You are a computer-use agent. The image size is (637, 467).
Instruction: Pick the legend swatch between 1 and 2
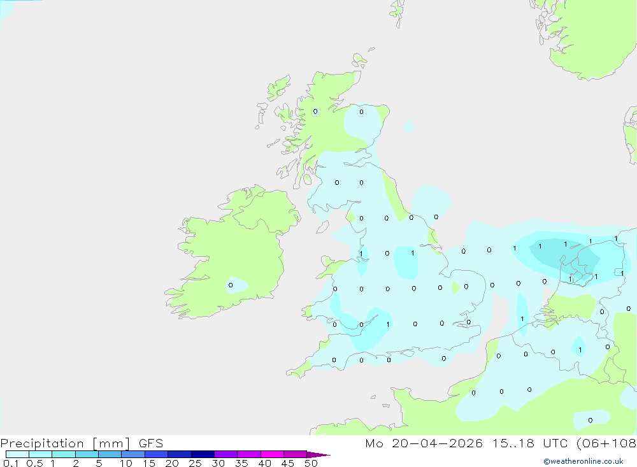point(64,454)
